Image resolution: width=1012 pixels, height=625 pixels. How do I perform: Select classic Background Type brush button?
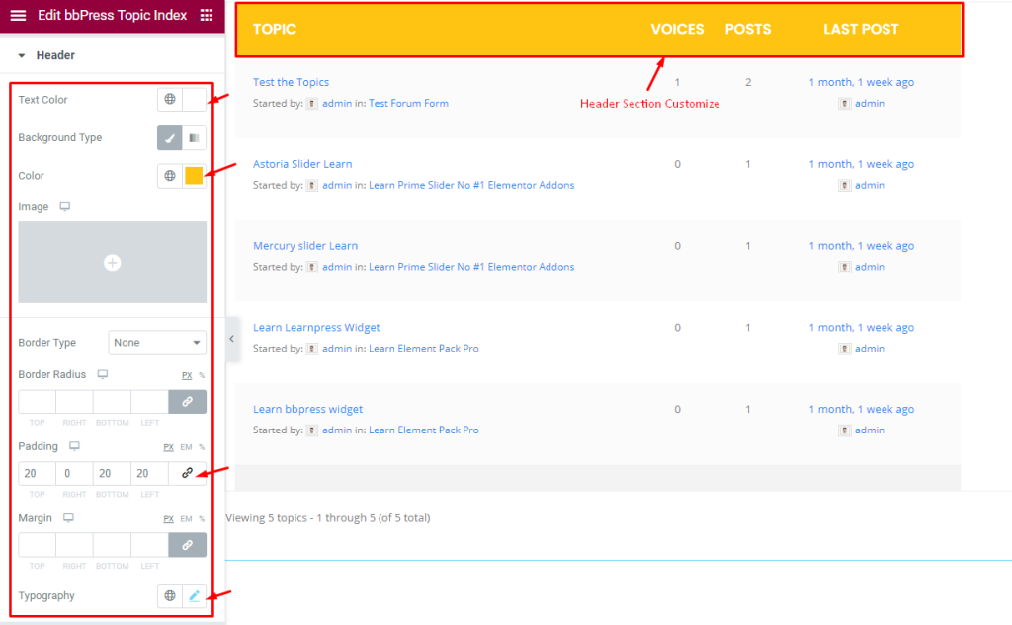[x=170, y=137]
